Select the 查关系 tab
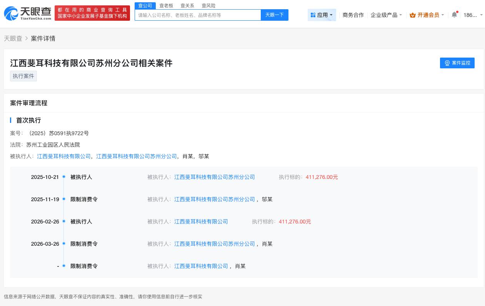This screenshot has width=485, height=306. [187, 5]
